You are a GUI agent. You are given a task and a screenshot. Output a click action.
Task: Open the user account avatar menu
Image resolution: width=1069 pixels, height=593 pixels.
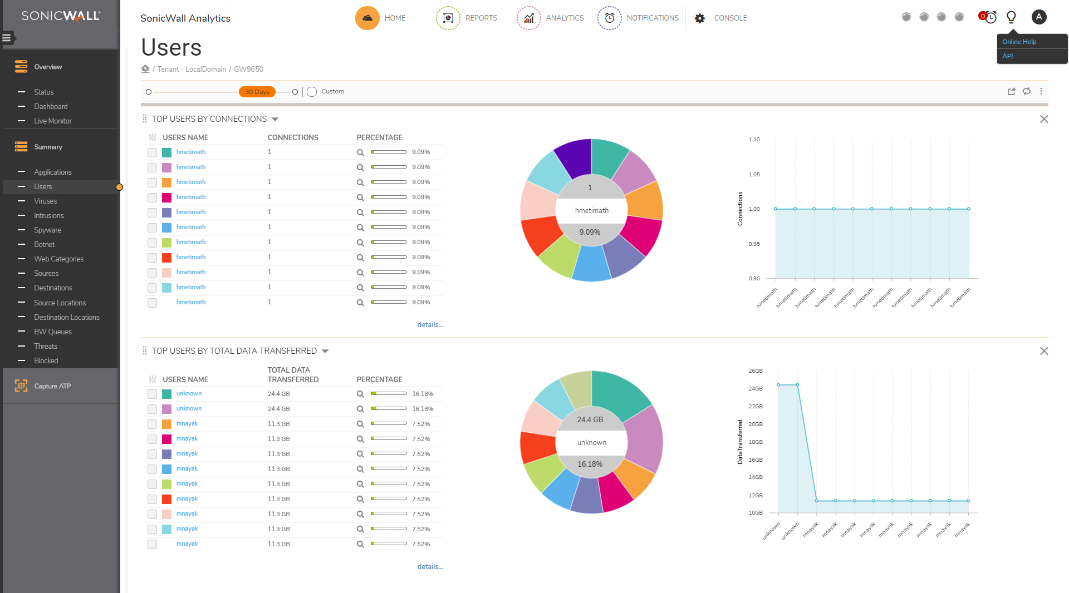(1038, 17)
